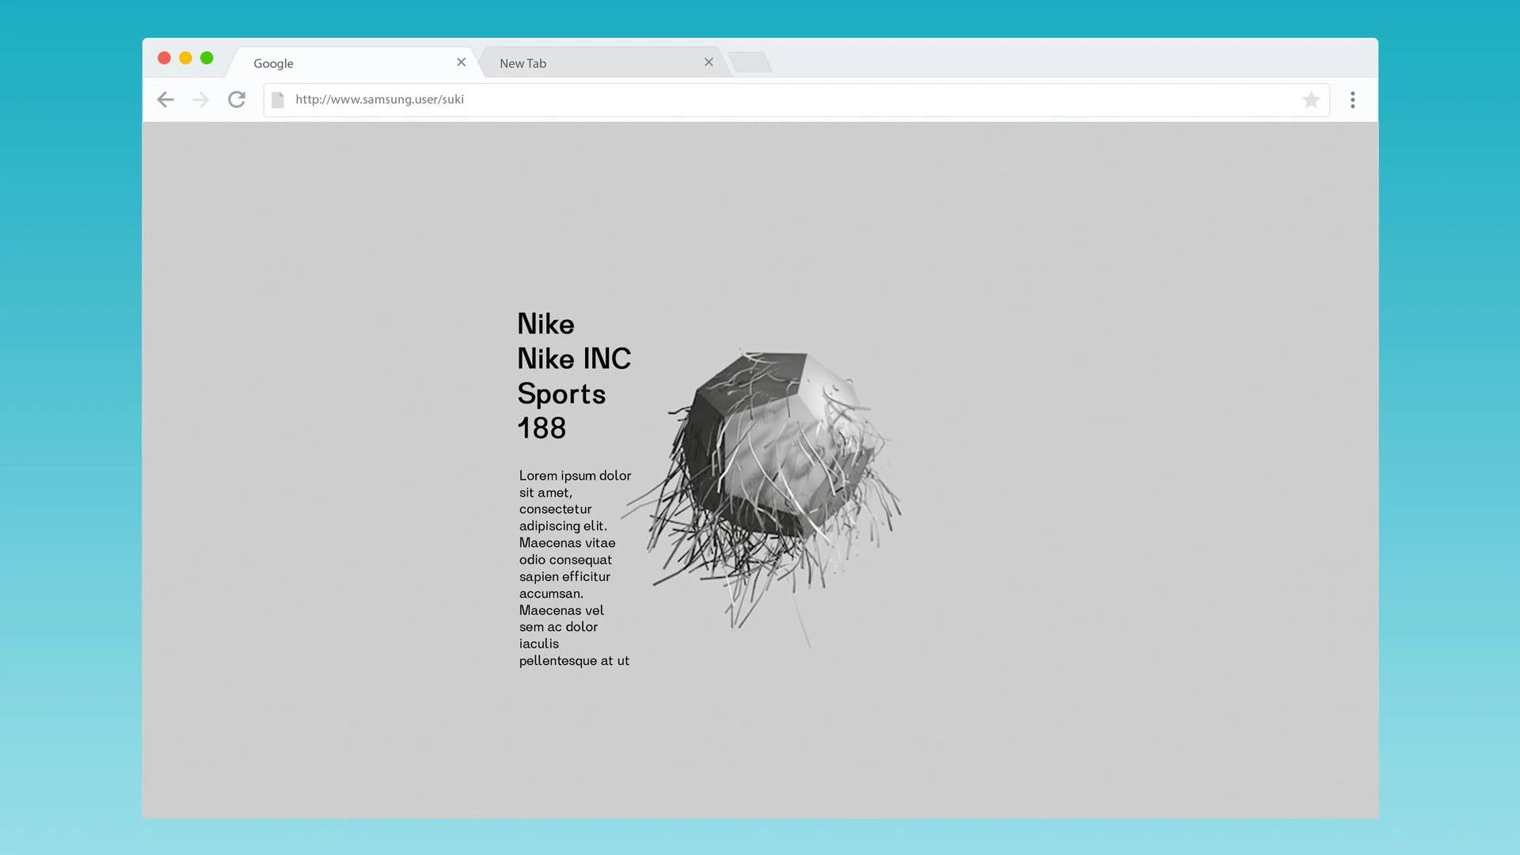Reload the page with refresh icon
Image resolution: width=1520 pixels, height=855 pixels.
[x=237, y=100]
